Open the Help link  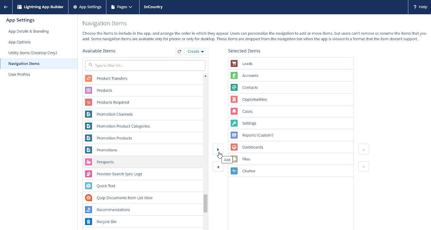point(420,7)
